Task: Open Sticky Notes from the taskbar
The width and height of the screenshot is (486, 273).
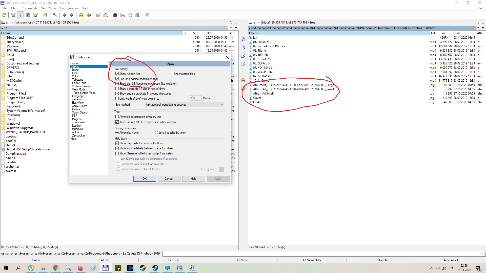Action: pyautogui.click(x=118, y=268)
